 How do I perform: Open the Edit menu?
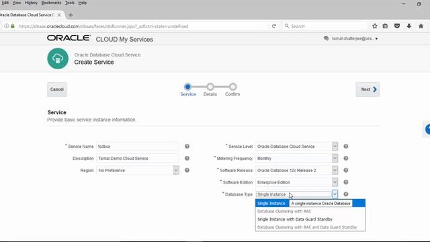tap(5, 3)
